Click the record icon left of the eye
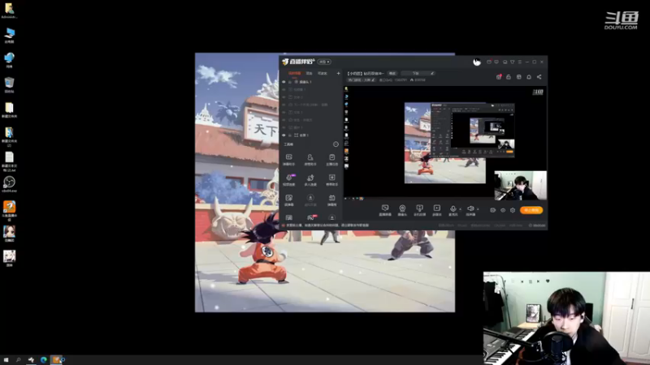The image size is (650, 365). [x=493, y=210]
